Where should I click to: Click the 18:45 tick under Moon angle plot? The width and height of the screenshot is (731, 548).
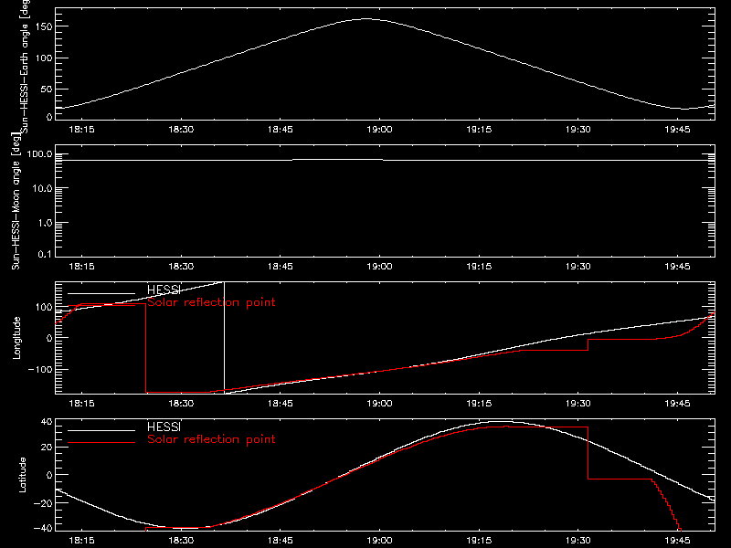tap(281, 267)
